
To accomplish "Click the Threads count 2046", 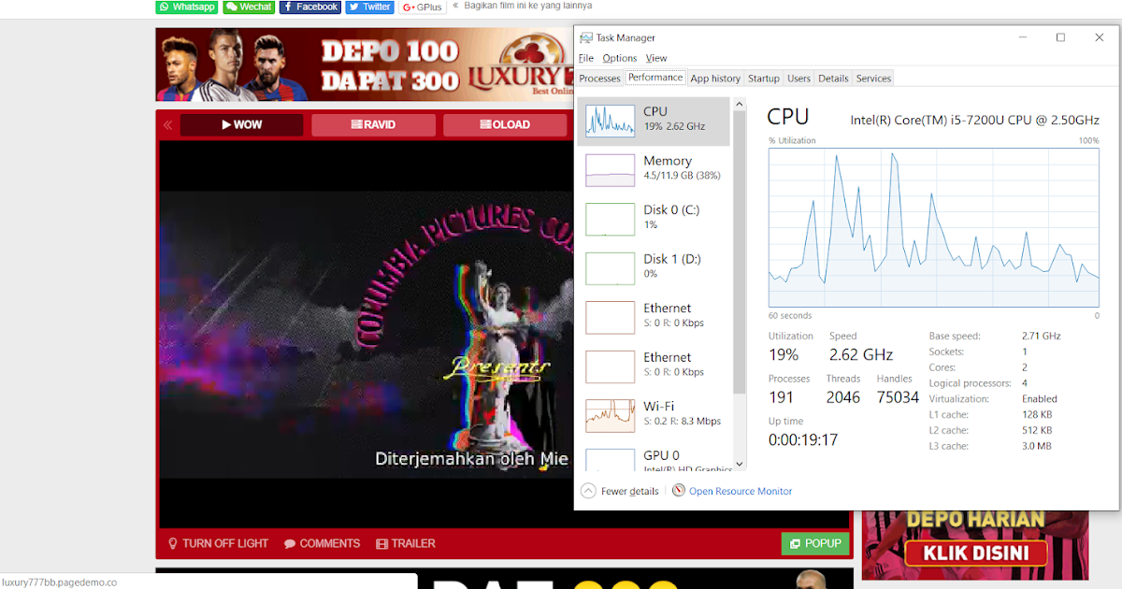I will point(843,397).
